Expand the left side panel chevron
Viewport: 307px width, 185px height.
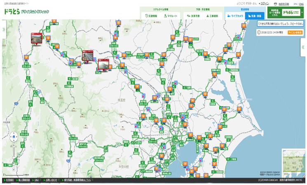click(4, 30)
